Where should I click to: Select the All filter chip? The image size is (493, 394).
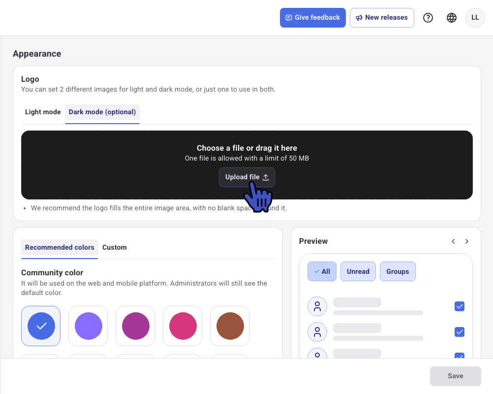tap(322, 271)
